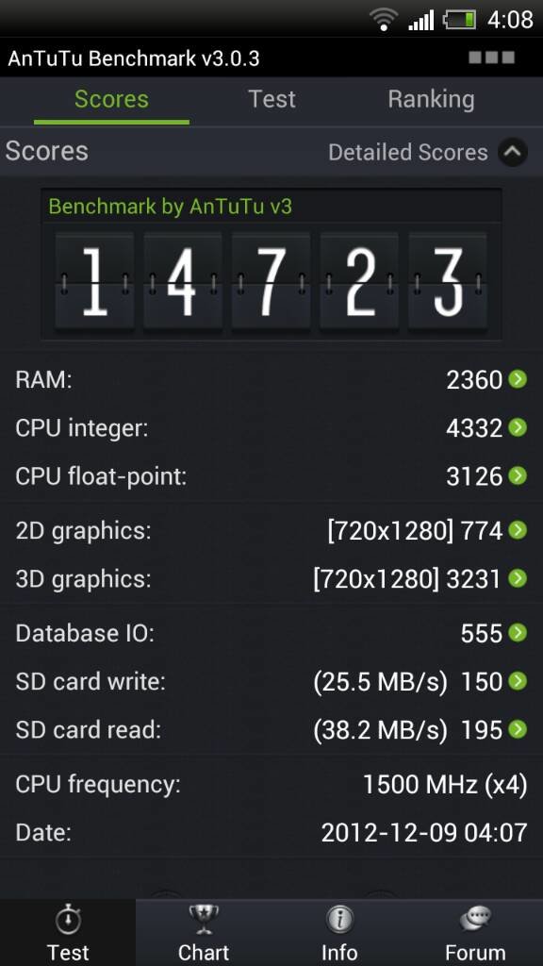Tap the green arrow next to RAM score
This screenshot has width=543, height=966.
click(x=518, y=379)
